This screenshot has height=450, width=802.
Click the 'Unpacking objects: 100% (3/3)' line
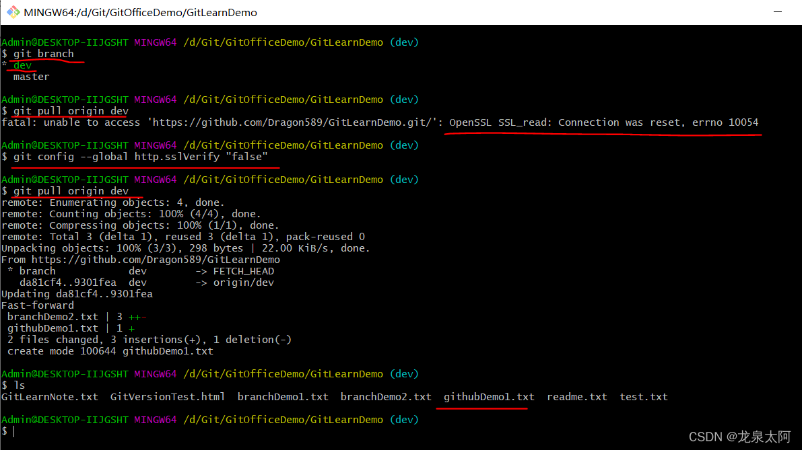click(x=185, y=248)
